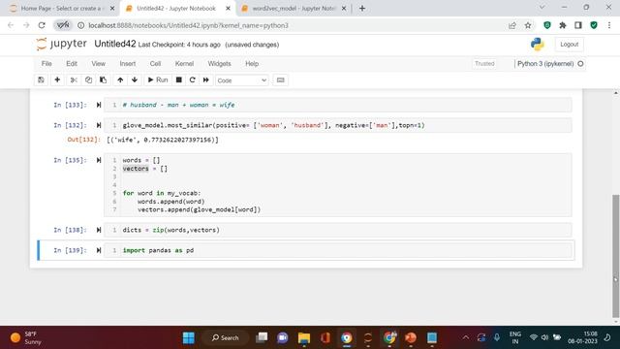Open taskbar Search box
Viewport: 620px width, 349px height.
(226, 338)
